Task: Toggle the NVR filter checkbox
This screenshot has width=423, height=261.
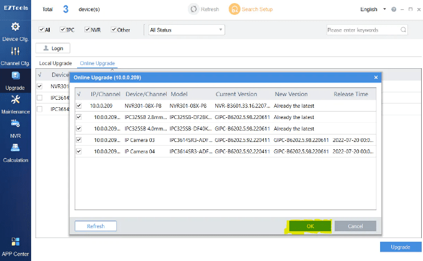Action: coord(88,30)
